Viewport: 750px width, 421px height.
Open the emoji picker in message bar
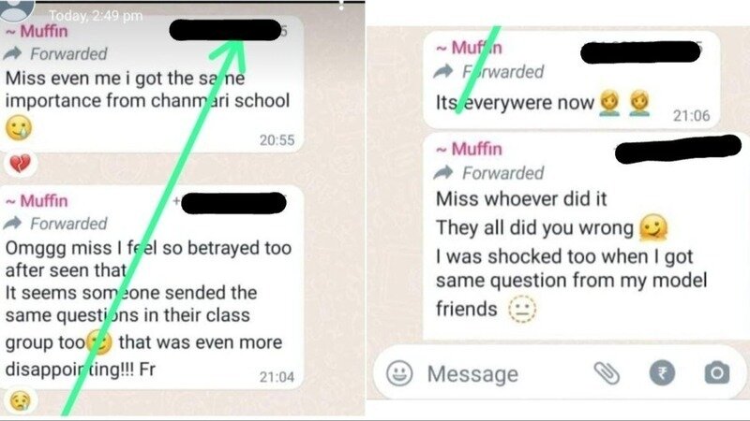click(x=399, y=372)
